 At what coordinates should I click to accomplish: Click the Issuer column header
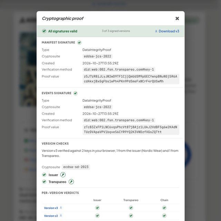[97, 200]
